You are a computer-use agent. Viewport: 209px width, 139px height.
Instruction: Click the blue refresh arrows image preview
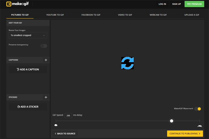point(127,63)
